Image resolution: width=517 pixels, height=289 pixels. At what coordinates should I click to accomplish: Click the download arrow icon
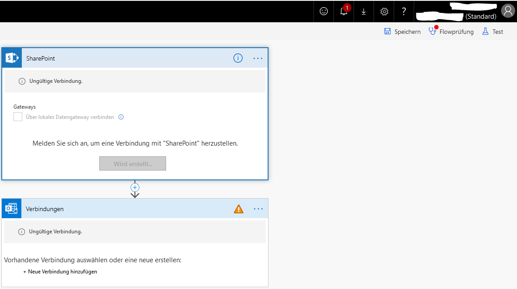pos(364,12)
